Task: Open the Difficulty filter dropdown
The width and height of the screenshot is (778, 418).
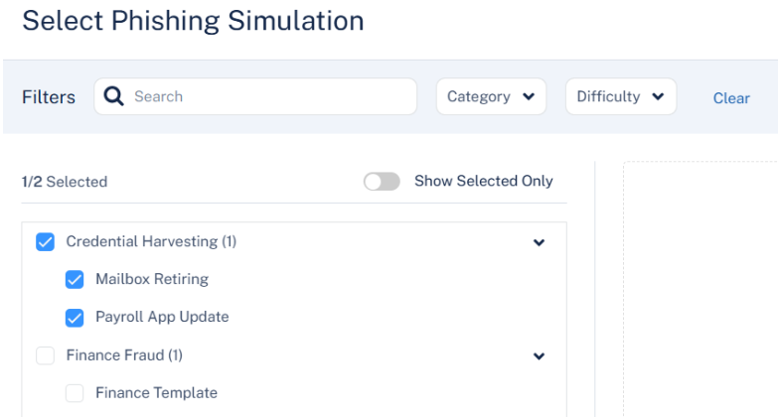Action: pos(620,96)
